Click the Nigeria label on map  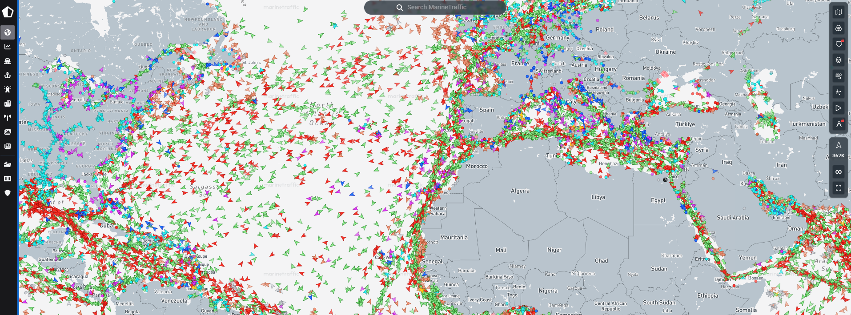click(548, 291)
